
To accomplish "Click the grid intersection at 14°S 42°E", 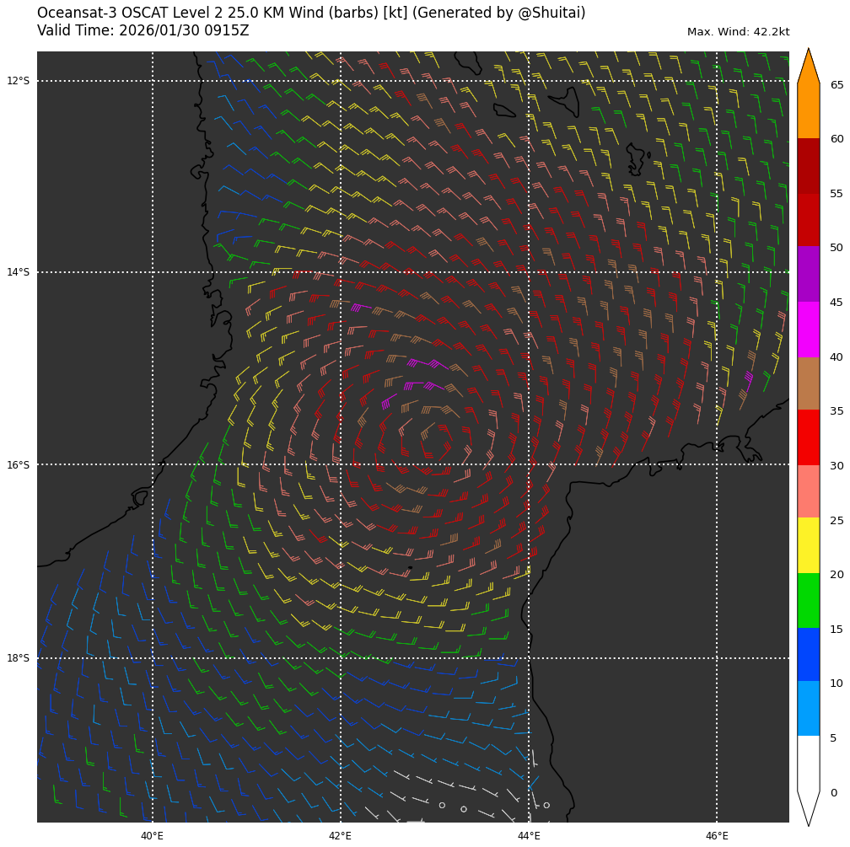I will 341,272.
